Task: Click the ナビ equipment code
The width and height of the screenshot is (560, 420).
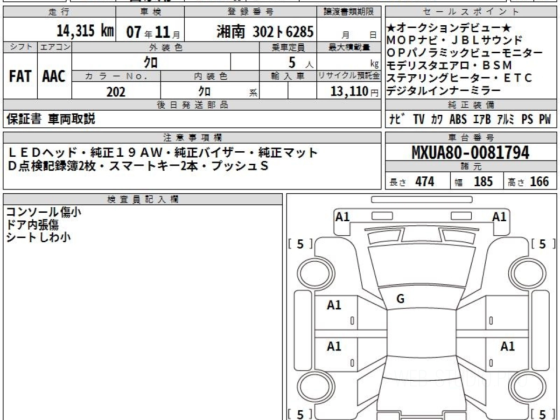Action: pos(397,119)
